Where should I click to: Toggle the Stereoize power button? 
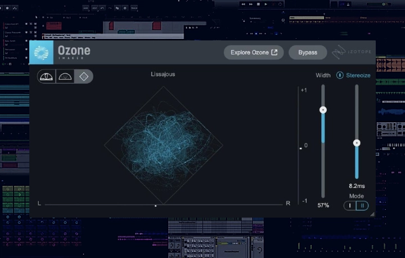coord(340,75)
